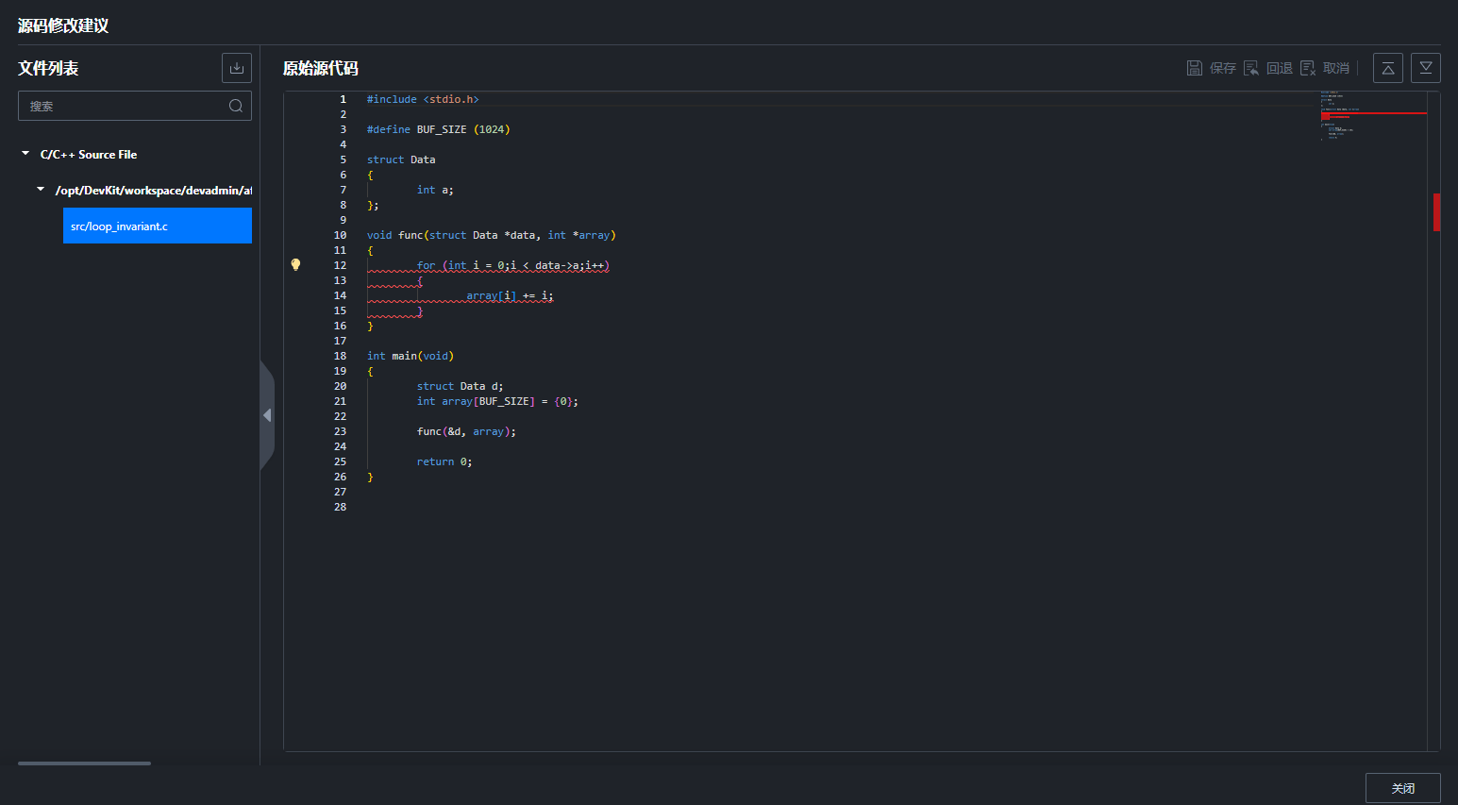Click the 搜索 input field

tap(135, 106)
